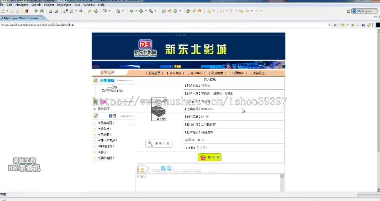380x201 pixels.
Task: Click the package icon after Save All
Action: point(27,11)
